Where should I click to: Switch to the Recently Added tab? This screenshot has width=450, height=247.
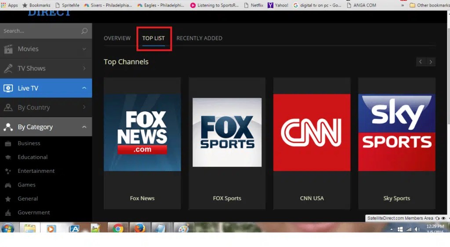(199, 38)
